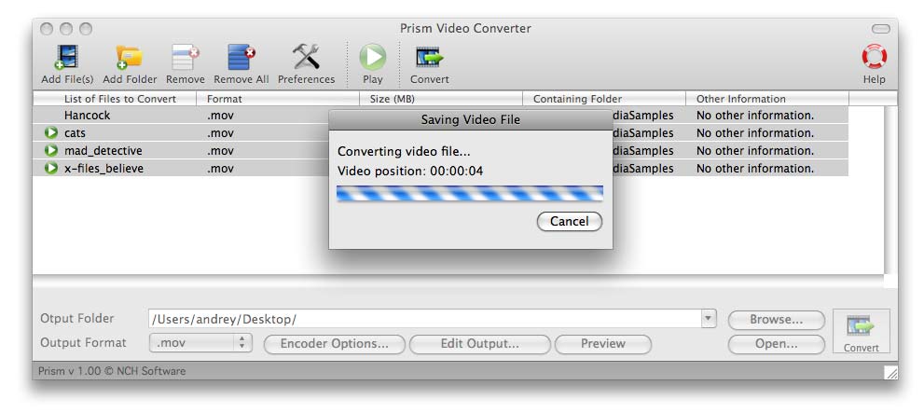Click the green Play toolbar icon
Viewport: 924px width, 413px height.
click(x=372, y=58)
